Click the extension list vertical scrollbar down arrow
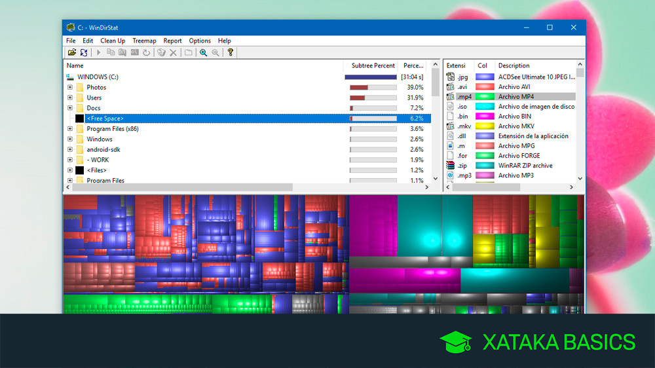The height and width of the screenshot is (368, 655). pyautogui.click(x=580, y=178)
